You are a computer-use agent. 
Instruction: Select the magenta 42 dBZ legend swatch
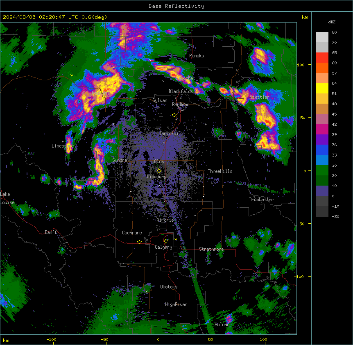[x=322, y=129]
